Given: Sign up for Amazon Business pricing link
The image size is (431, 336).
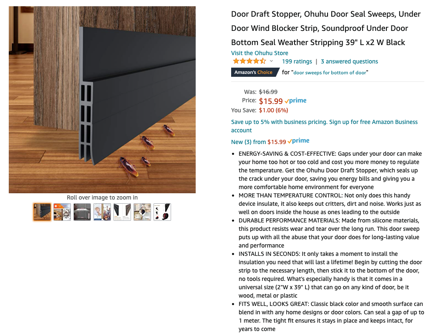Looking at the screenshot, I should tap(324, 126).
